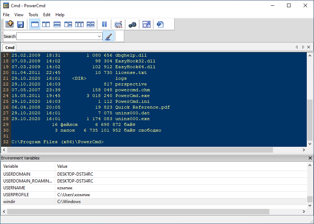Click the save output floppy icon
This screenshot has height=224, width=314.
coord(21,24)
